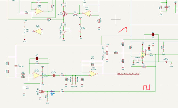Click feedback resistor R50 under C13
This screenshot has width=178, height=108.
click(x=92, y=65)
